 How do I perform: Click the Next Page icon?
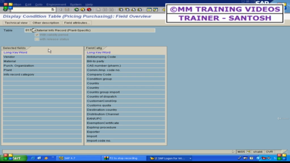tap(133, 10)
